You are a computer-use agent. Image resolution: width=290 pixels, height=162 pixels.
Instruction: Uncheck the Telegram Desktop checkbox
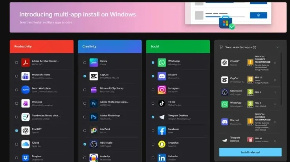pos(153,117)
